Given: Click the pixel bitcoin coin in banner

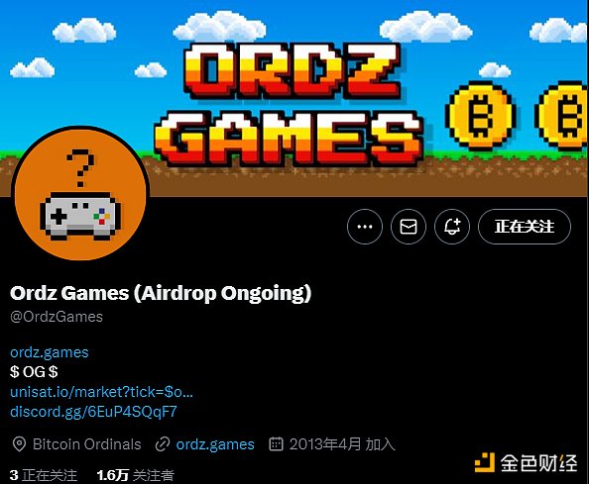Looking at the screenshot, I should tap(481, 116).
